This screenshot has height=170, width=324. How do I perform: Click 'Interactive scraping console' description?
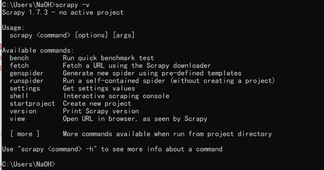coord(116,96)
